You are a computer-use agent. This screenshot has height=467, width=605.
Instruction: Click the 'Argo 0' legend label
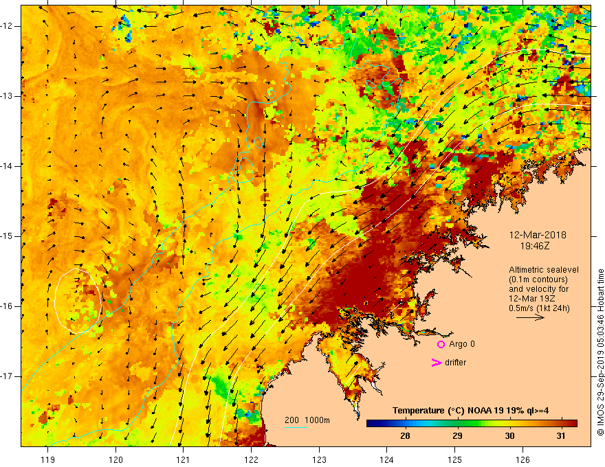click(462, 344)
